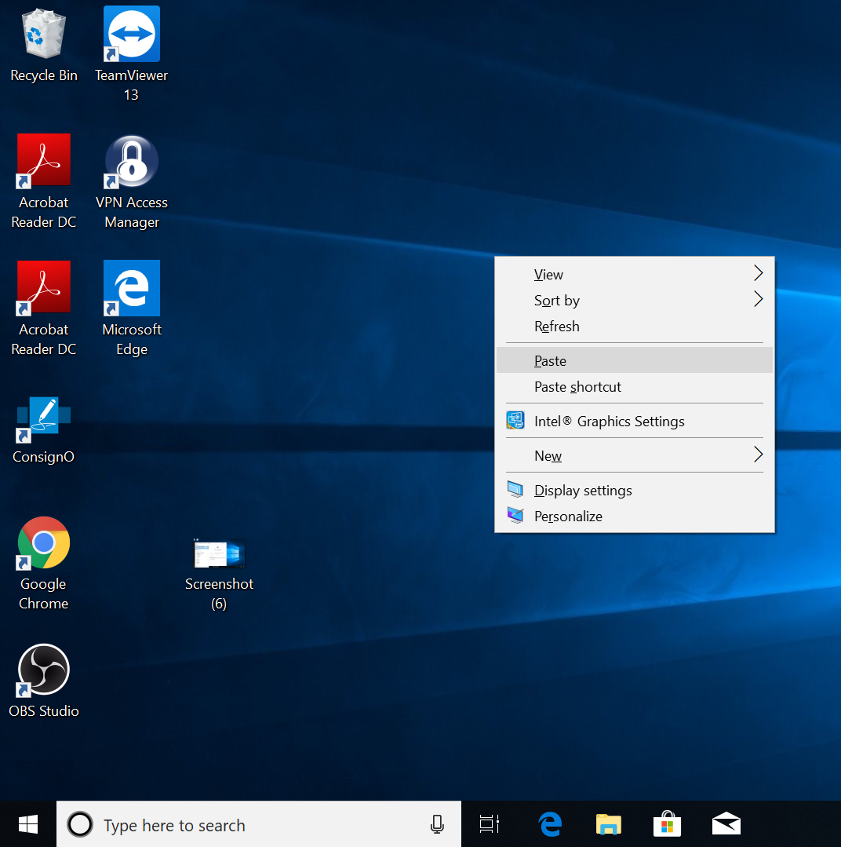Open Task View from the taskbar
841x847 pixels.
pos(490,824)
